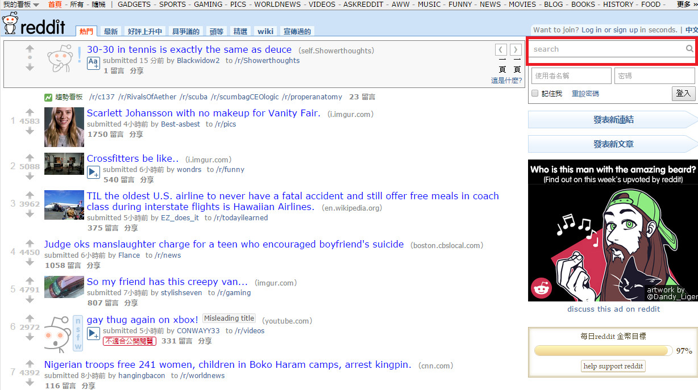Open the WORLDNEWS subreddit link
Screen dimensions: 698x390
(277, 5)
